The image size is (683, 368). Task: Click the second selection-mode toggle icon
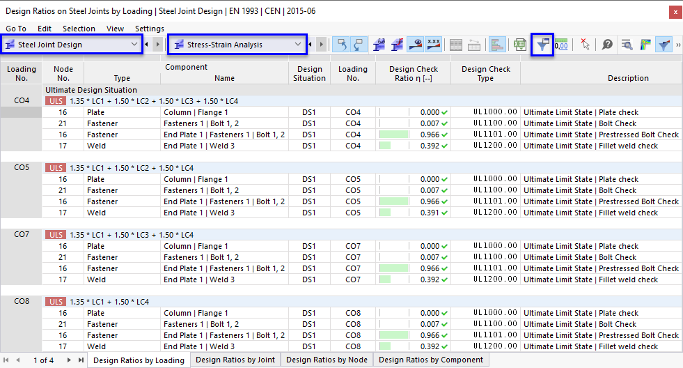click(x=359, y=45)
